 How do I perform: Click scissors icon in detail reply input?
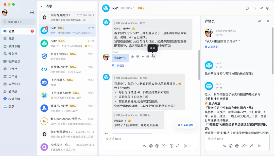243,146
